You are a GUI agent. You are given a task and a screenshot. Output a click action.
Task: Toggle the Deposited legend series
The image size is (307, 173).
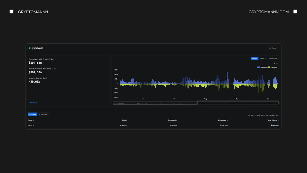[x=262, y=67]
